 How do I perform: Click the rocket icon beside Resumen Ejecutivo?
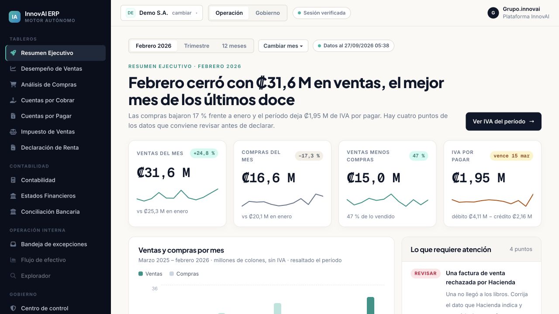click(x=14, y=53)
